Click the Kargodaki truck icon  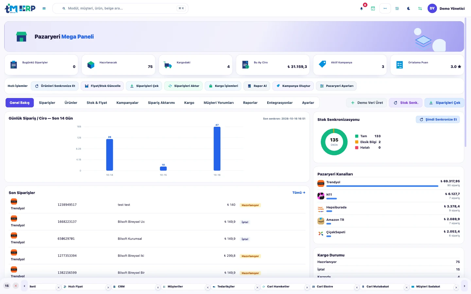pyautogui.click(x=168, y=65)
